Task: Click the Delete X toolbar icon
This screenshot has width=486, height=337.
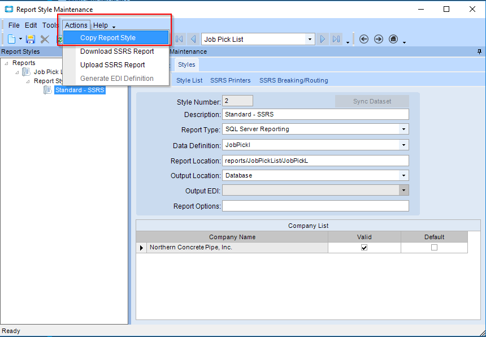Action: [x=45, y=39]
